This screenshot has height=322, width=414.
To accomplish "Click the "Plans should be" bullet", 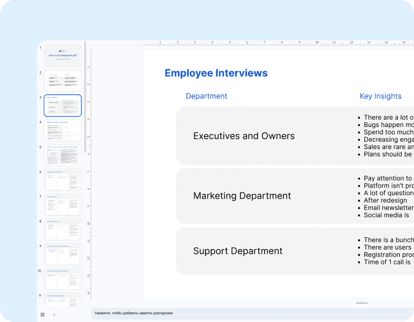I will point(388,154).
